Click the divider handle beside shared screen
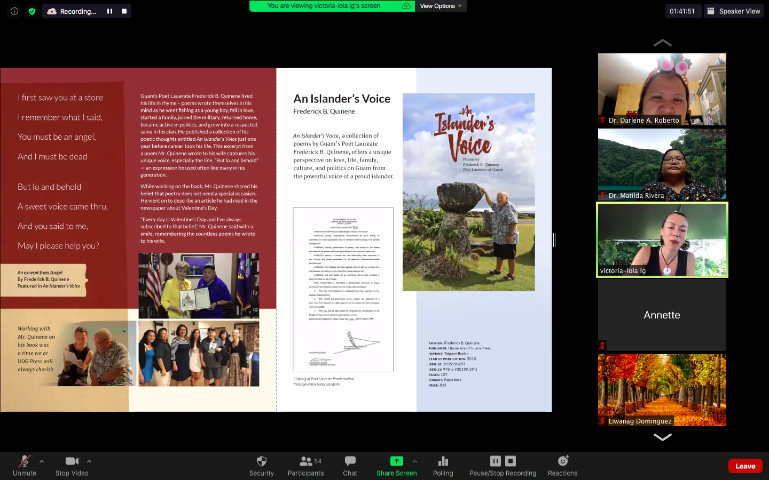769x480 pixels. click(x=554, y=240)
